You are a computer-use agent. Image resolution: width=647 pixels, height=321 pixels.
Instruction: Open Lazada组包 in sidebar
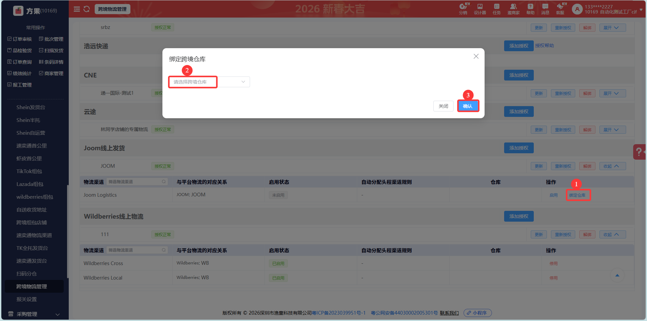point(30,184)
